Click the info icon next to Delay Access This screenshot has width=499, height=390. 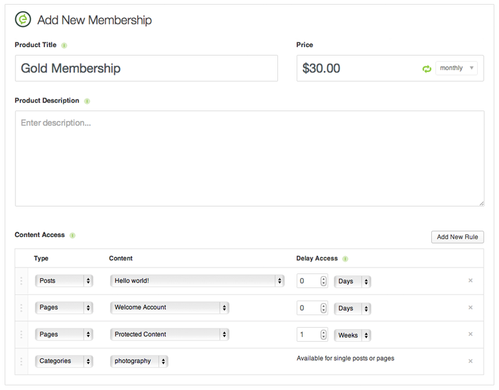point(345,259)
